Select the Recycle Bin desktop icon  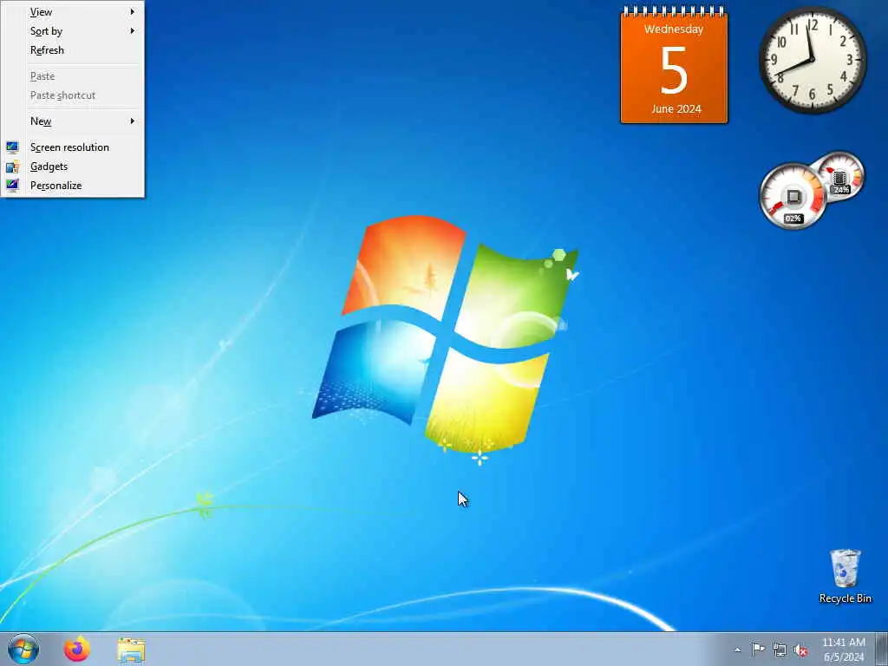[845, 577]
